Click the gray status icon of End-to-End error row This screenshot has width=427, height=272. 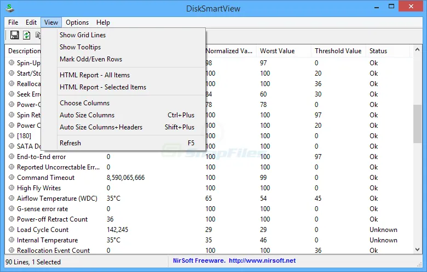[x=11, y=157]
